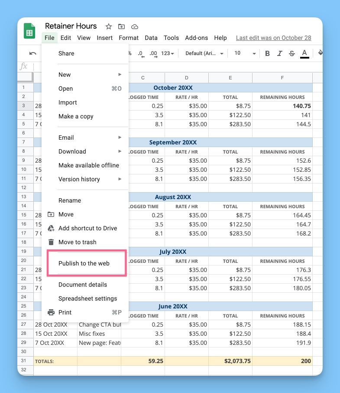Viewport: 340px width, 393px height.
Task: Expand the Email submenu
Action: point(85,138)
